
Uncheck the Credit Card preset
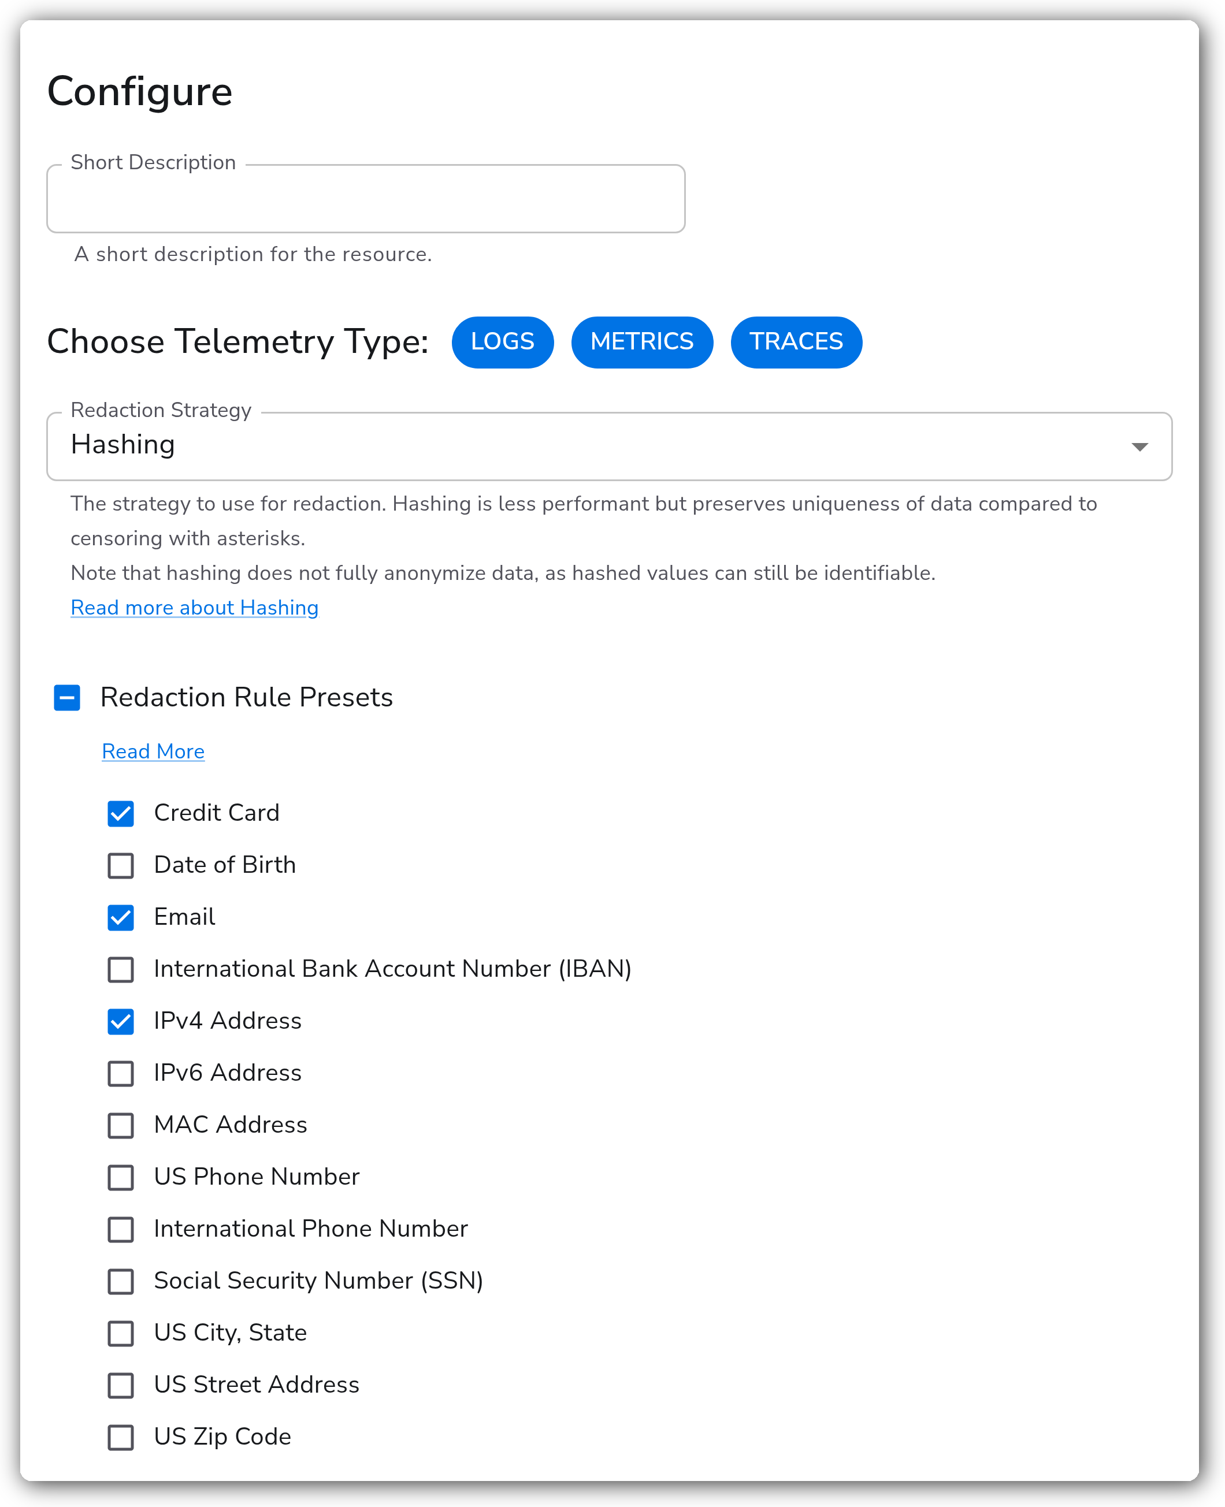point(121,813)
